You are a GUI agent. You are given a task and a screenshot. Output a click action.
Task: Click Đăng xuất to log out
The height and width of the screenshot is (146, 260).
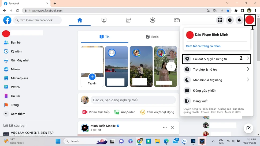[200, 101]
